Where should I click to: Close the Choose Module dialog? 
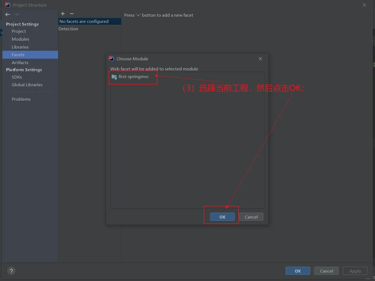click(x=260, y=59)
